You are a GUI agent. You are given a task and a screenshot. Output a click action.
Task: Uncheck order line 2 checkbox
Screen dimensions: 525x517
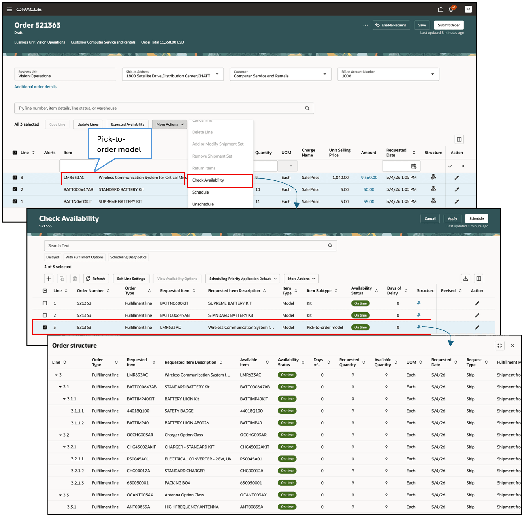point(15,189)
